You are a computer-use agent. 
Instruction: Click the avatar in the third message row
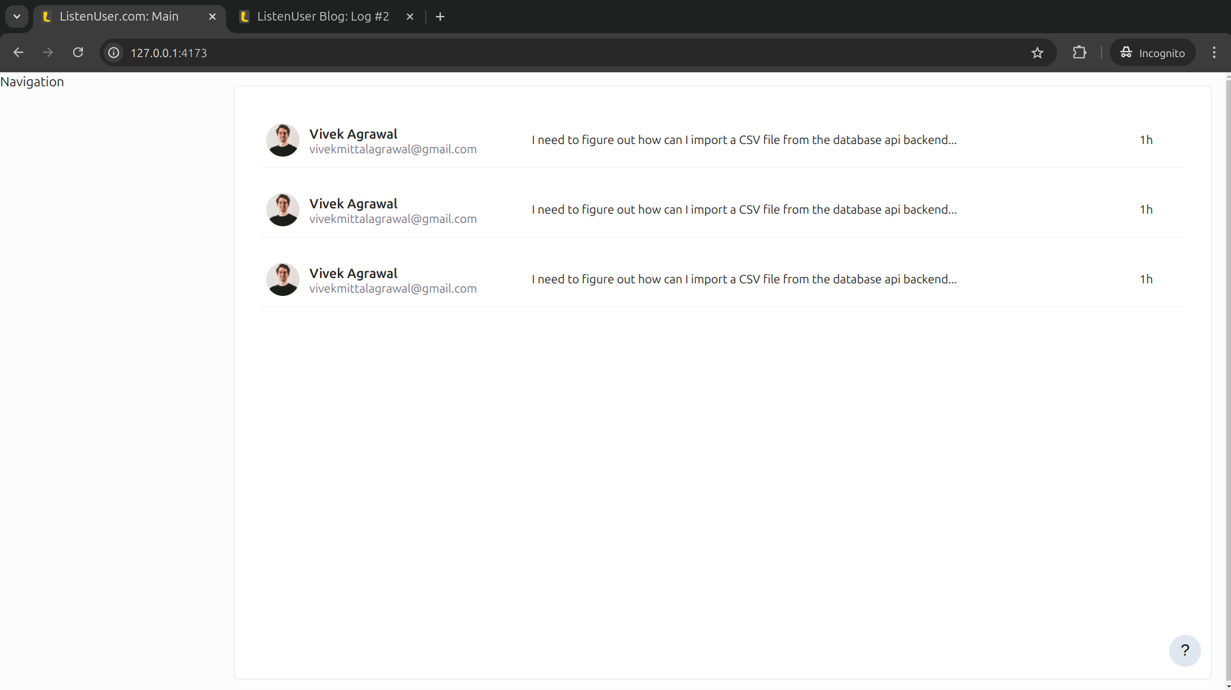[283, 279]
